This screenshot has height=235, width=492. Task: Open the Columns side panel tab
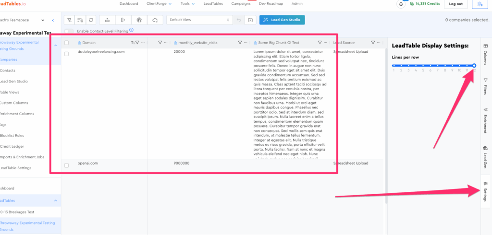[x=485, y=51]
